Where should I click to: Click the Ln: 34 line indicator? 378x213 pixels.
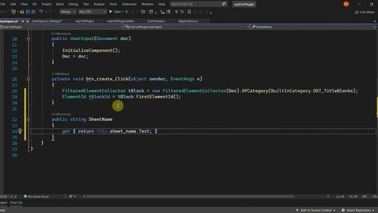tap(340, 196)
